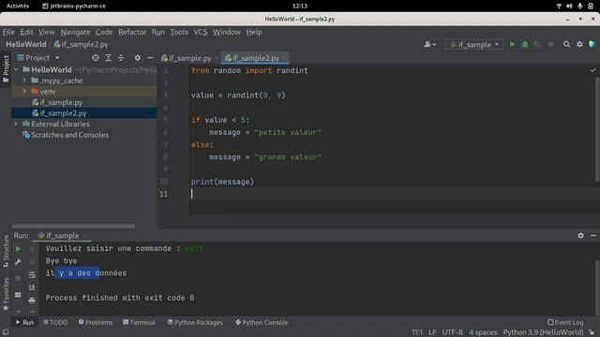Open IDE settings gear in top toolbar

(x=579, y=44)
